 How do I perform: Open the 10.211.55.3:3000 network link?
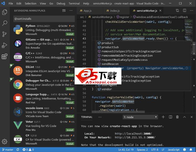point(135,137)
